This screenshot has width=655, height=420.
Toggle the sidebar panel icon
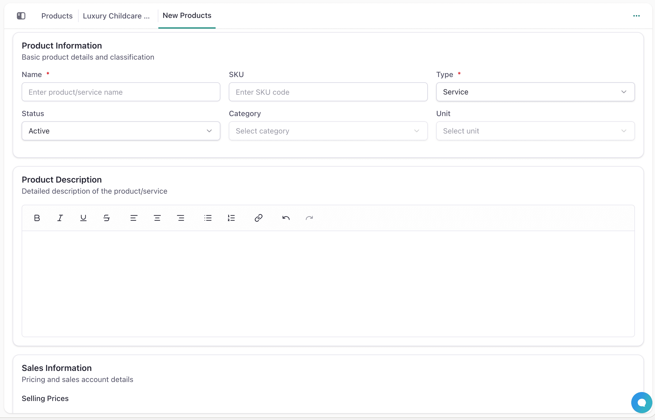pyautogui.click(x=21, y=16)
